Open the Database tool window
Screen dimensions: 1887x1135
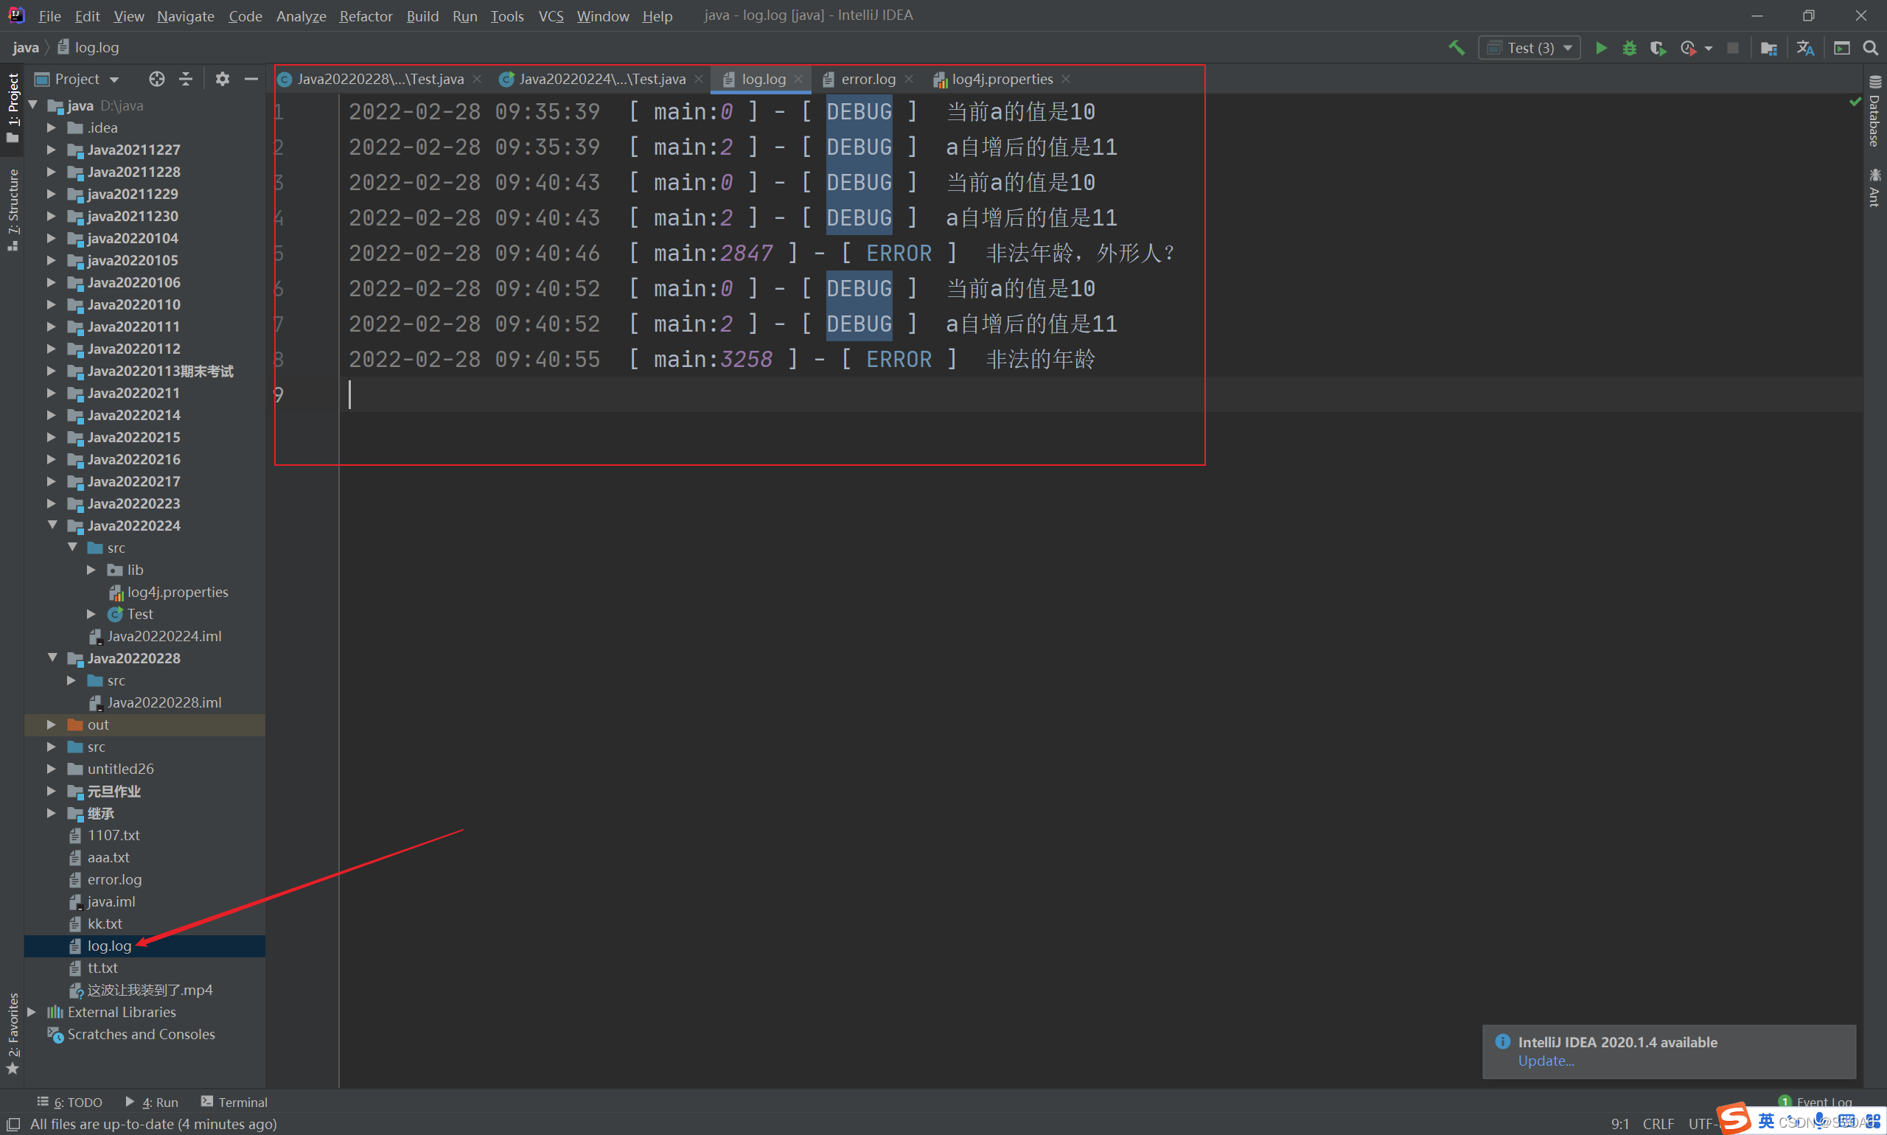coord(1874,112)
